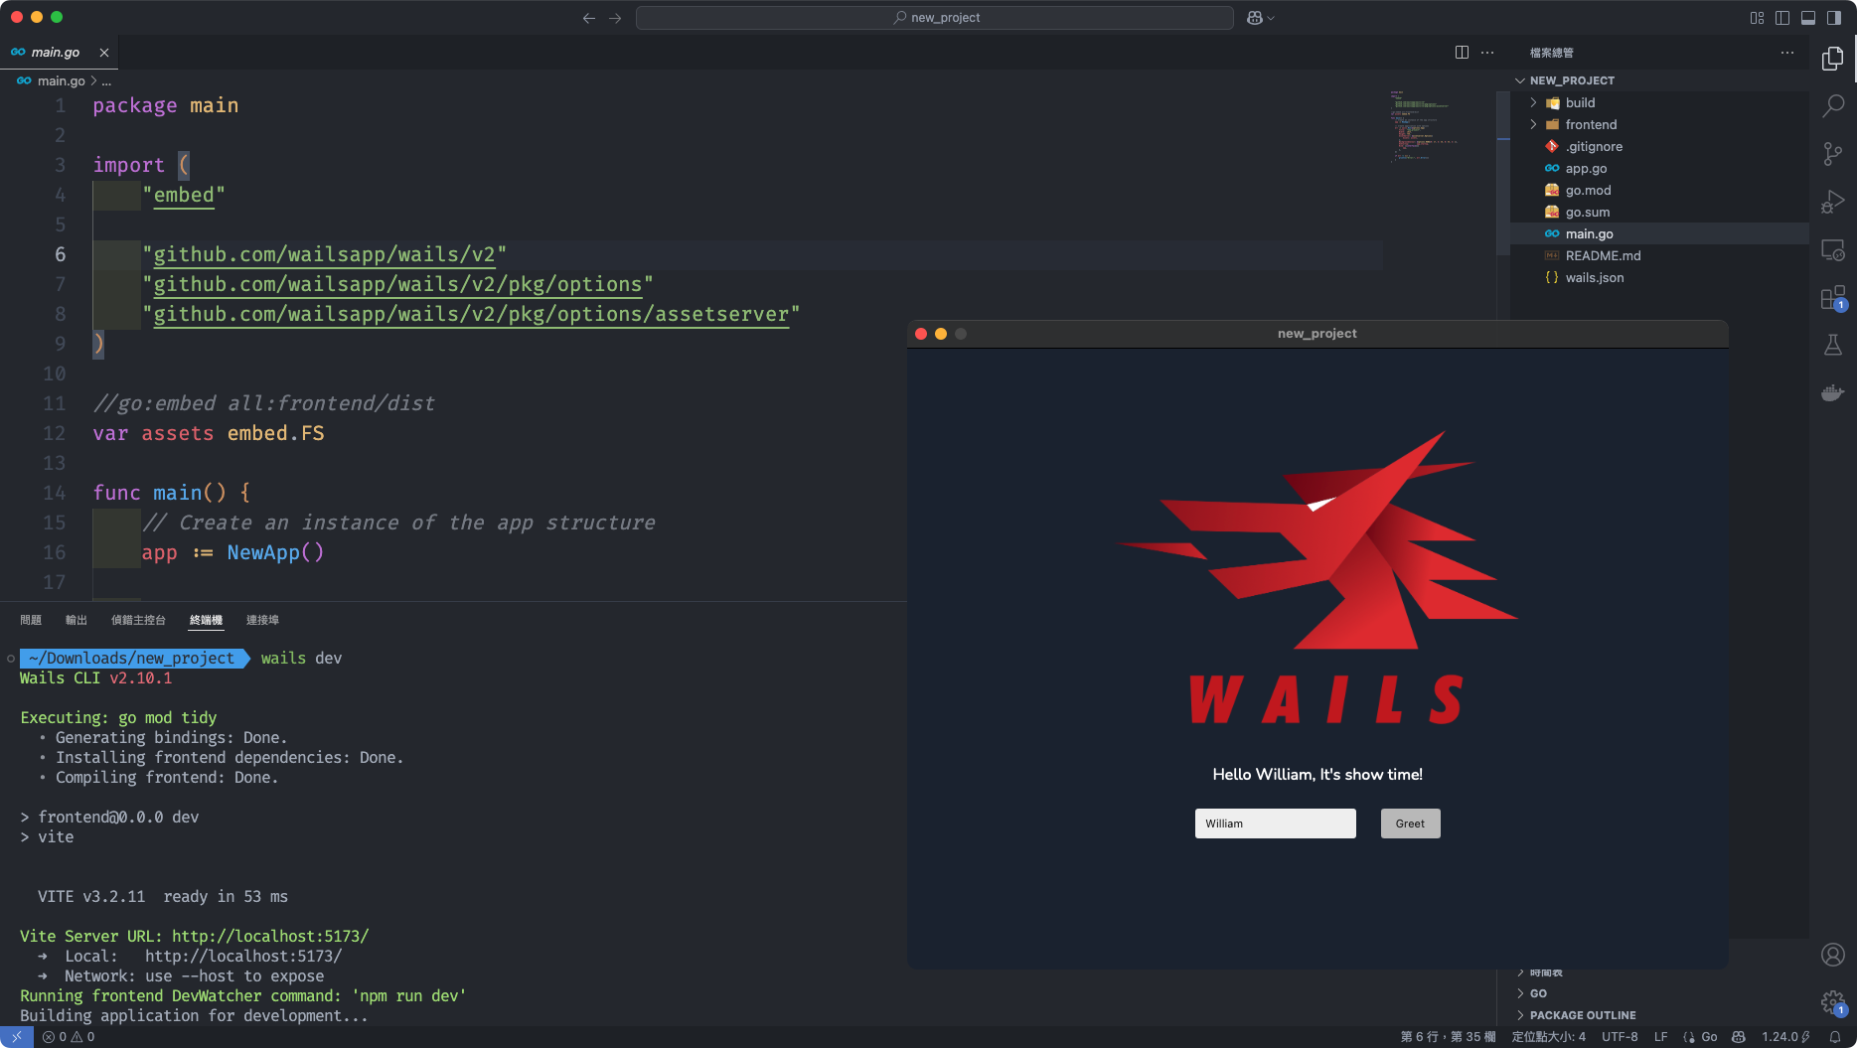Open wails.json in file explorer
Image resolution: width=1857 pixels, height=1048 pixels.
tap(1659, 277)
